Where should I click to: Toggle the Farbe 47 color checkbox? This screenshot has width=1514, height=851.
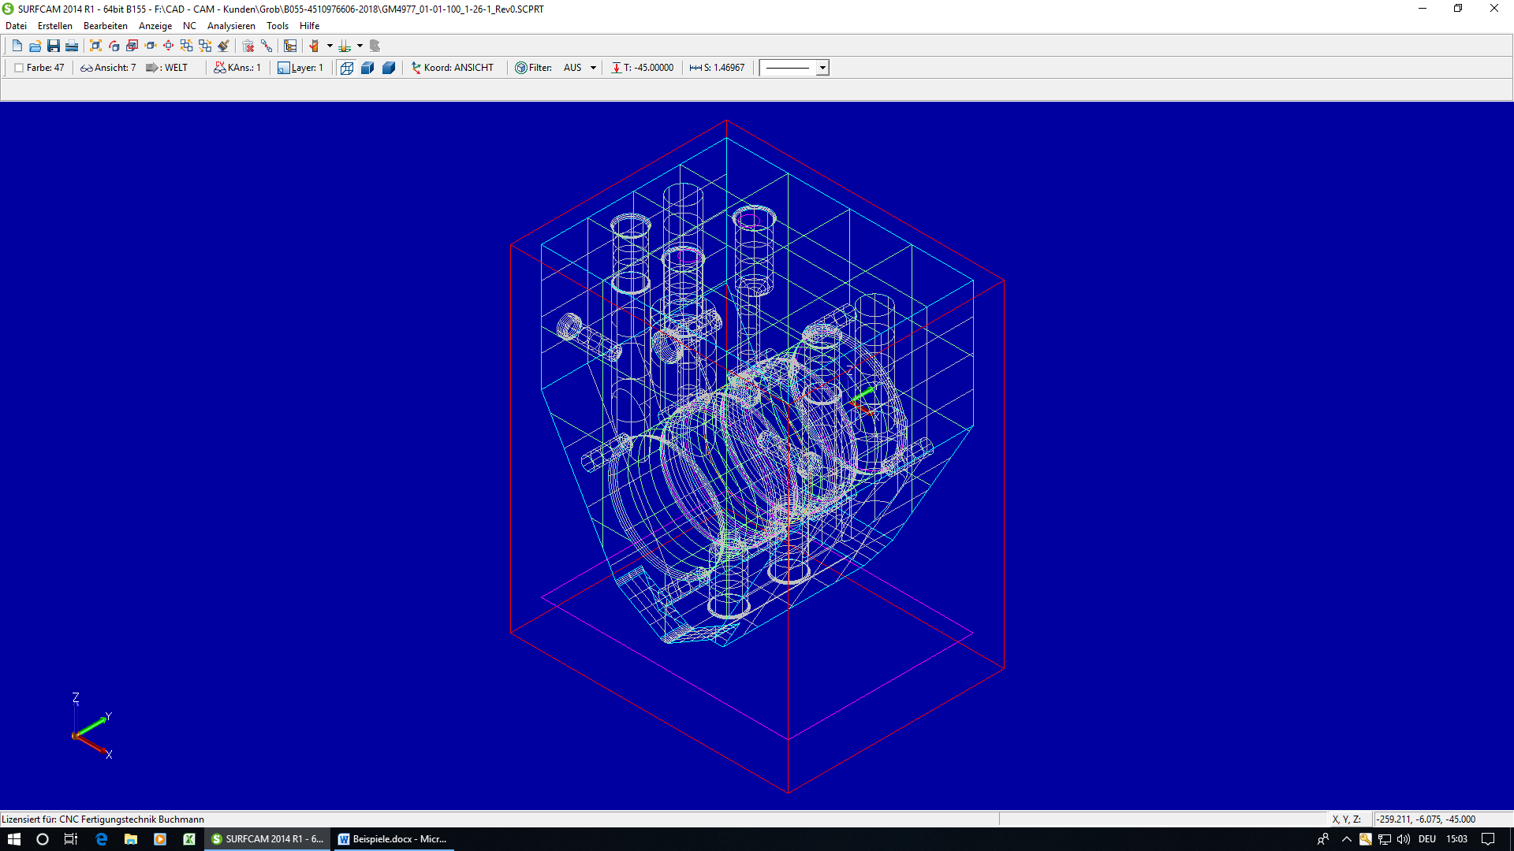[x=19, y=68]
